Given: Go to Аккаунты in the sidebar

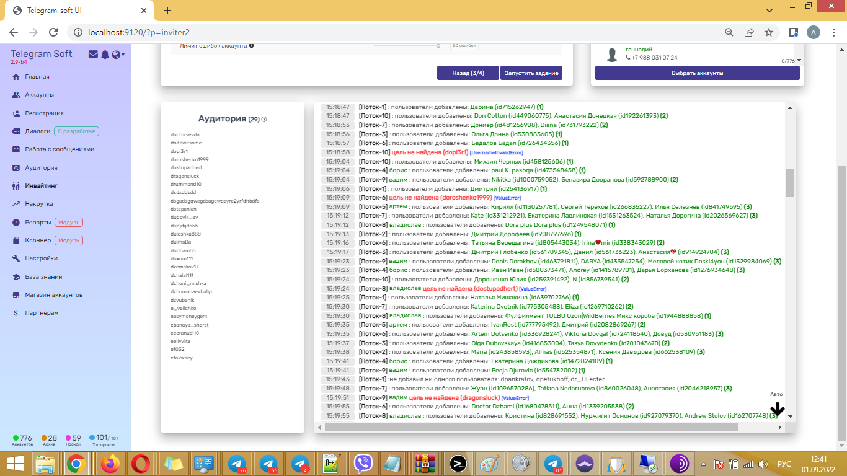Looking at the screenshot, I should tap(39, 95).
